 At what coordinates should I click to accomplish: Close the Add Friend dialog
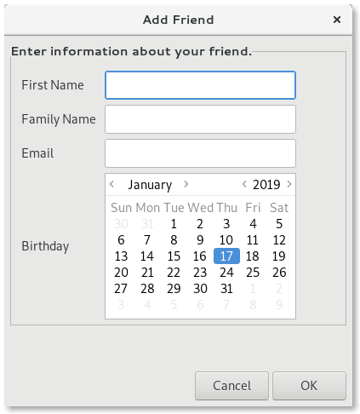[x=337, y=20]
